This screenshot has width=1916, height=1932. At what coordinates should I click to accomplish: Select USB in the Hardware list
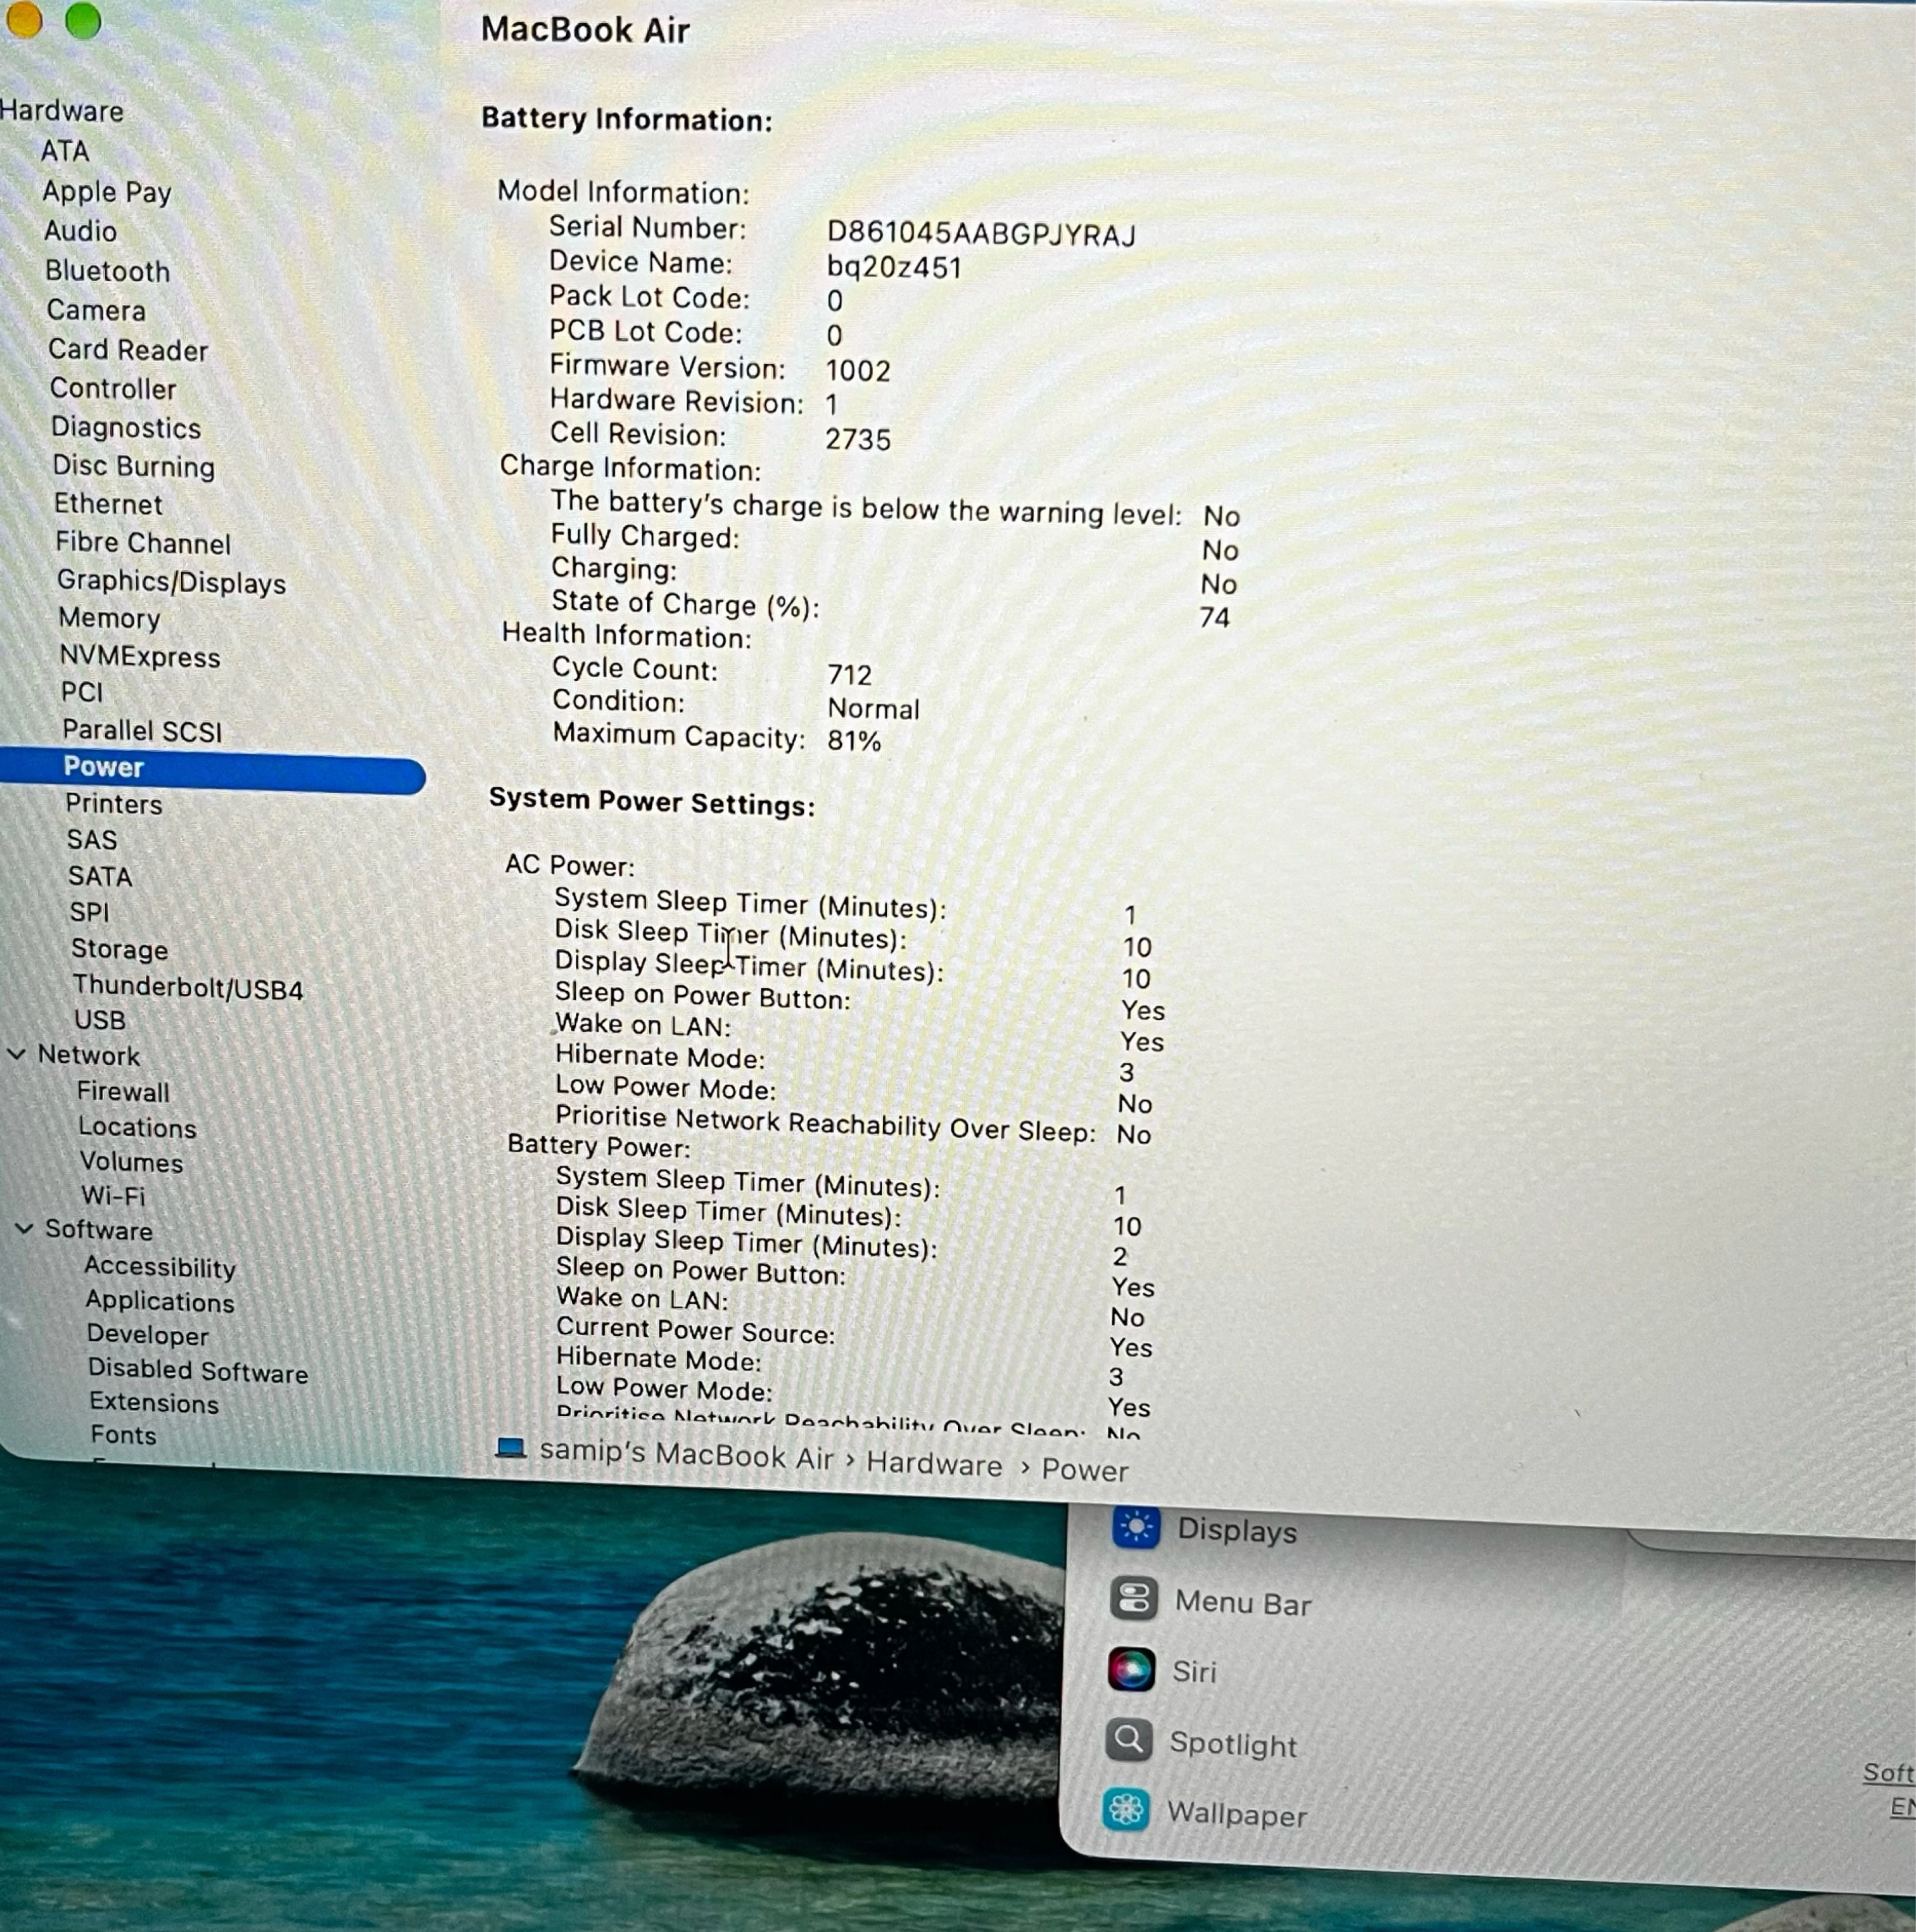(100, 1020)
